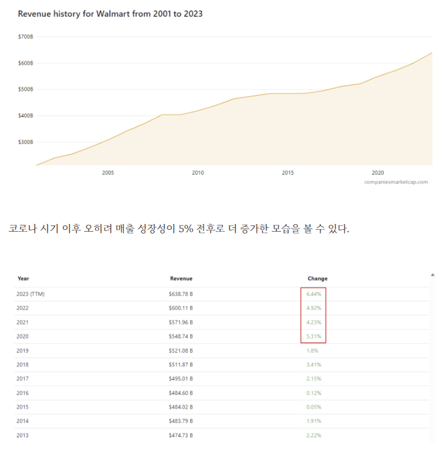Viewport: 443px width, 454px height.
Task: Click the 1.8% change value
Action: coord(313,351)
